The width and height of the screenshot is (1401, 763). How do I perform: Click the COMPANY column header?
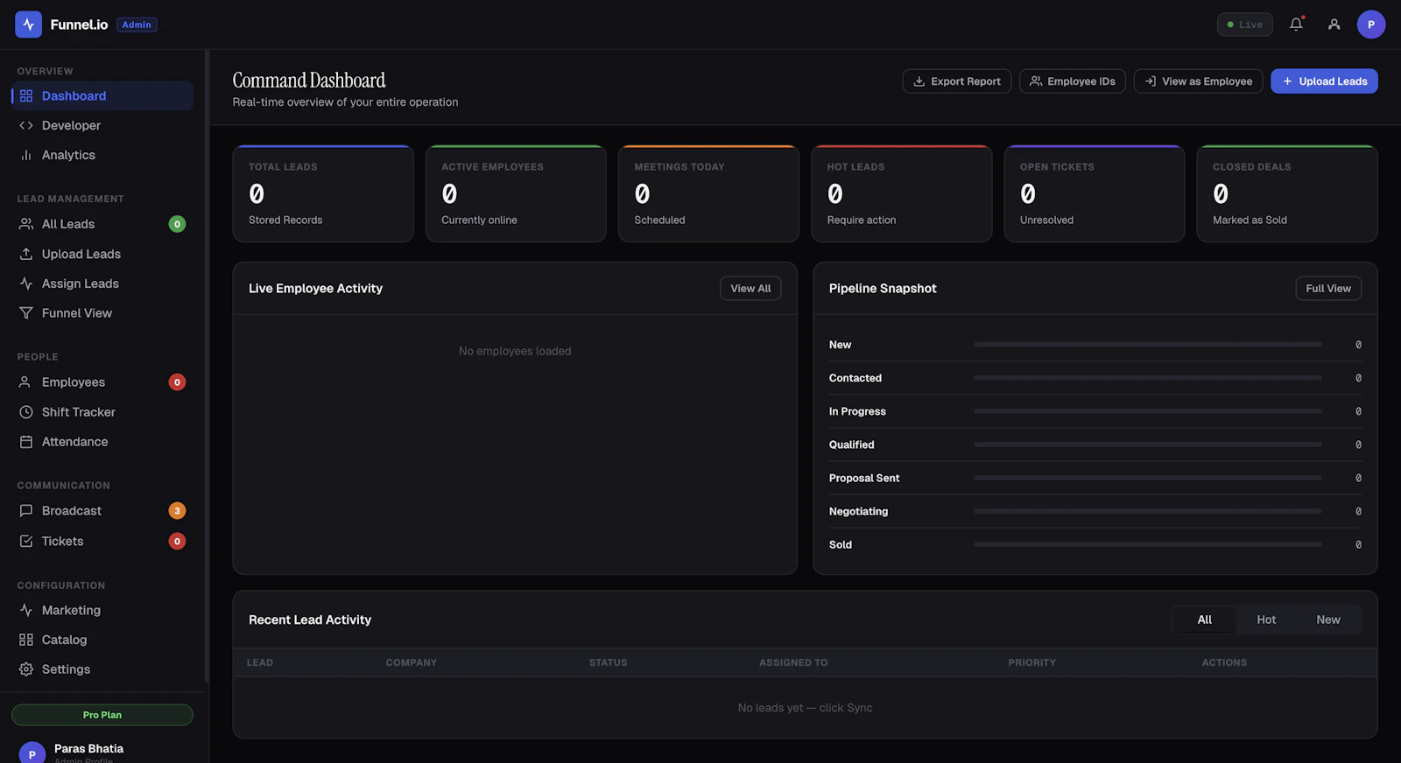[412, 663]
